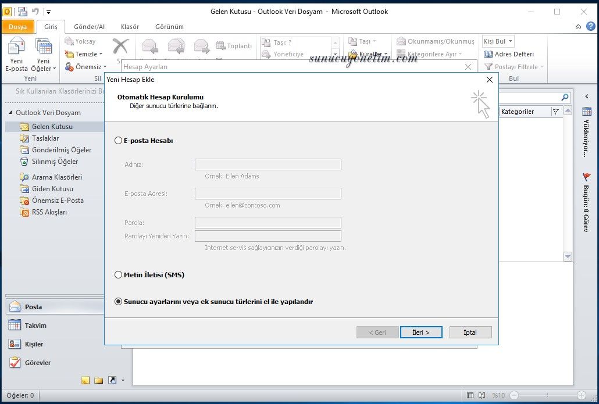This screenshot has height=404, width=599.
Task: Click the Folder List icon in navigation footer
Action: (x=98, y=380)
